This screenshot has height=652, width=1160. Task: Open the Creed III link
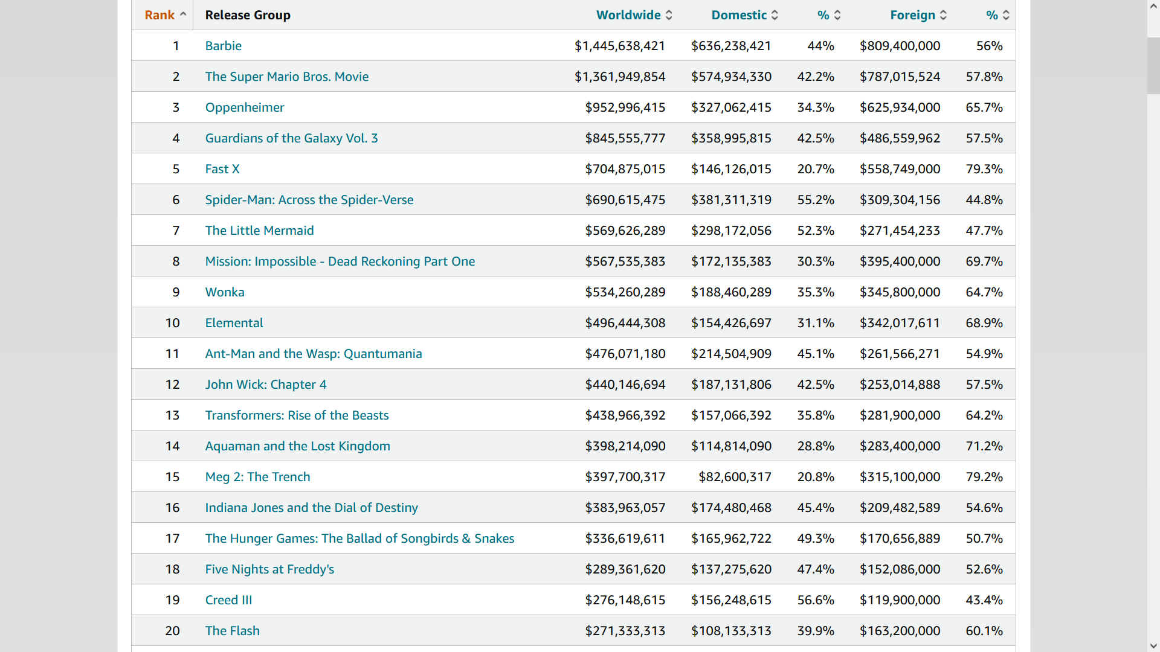click(228, 600)
